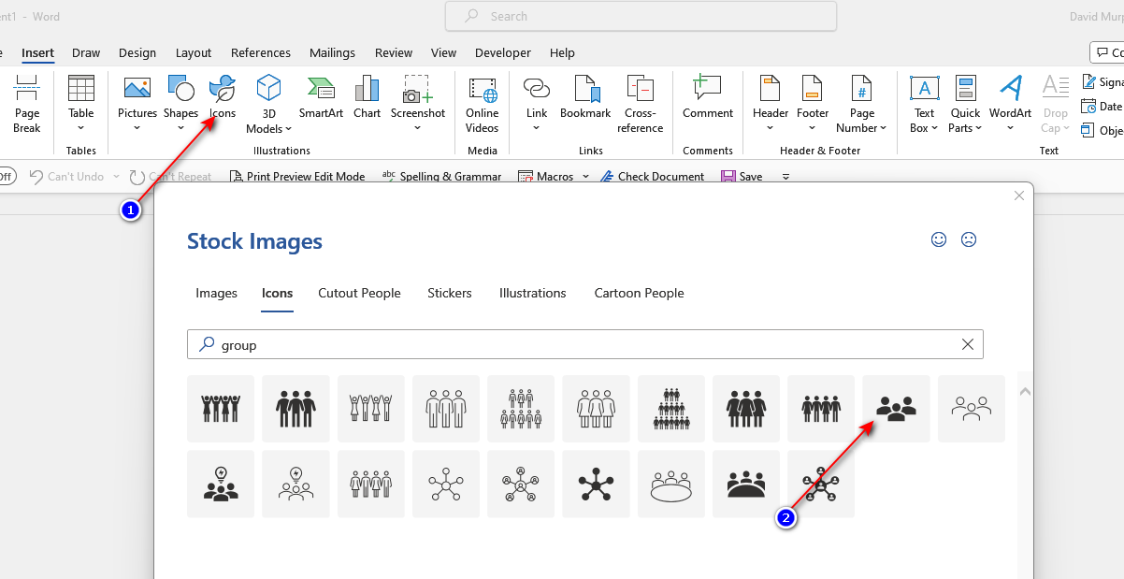The height and width of the screenshot is (579, 1124).
Task: Add a new Comment
Action: click(708, 97)
